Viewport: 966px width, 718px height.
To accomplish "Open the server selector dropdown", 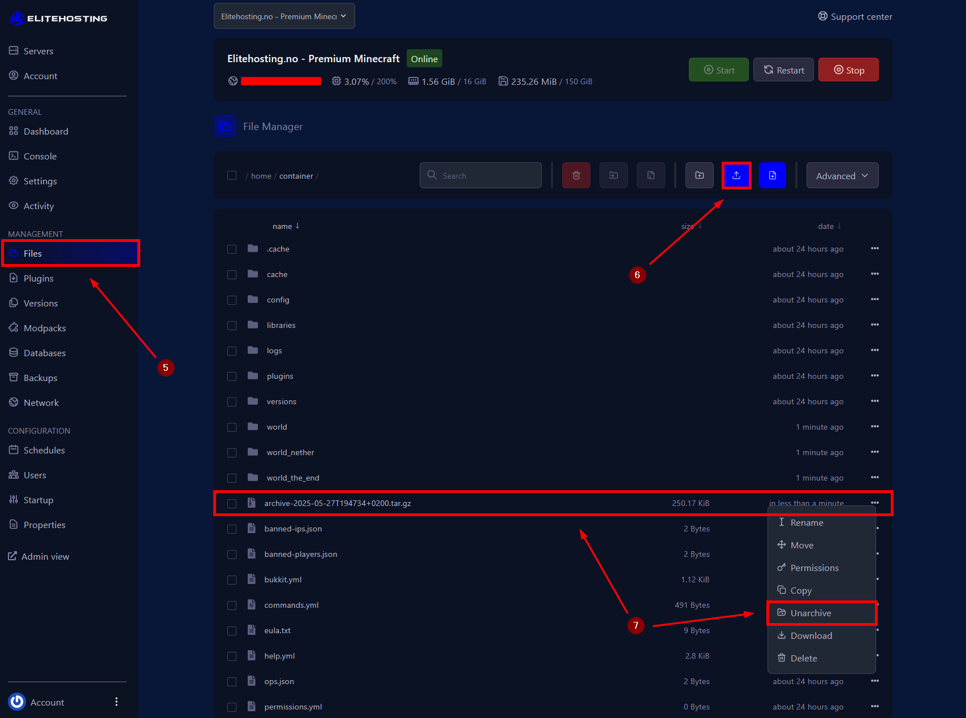I will [284, 16].
